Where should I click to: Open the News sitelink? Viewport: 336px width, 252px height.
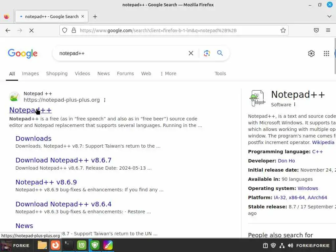24,226
